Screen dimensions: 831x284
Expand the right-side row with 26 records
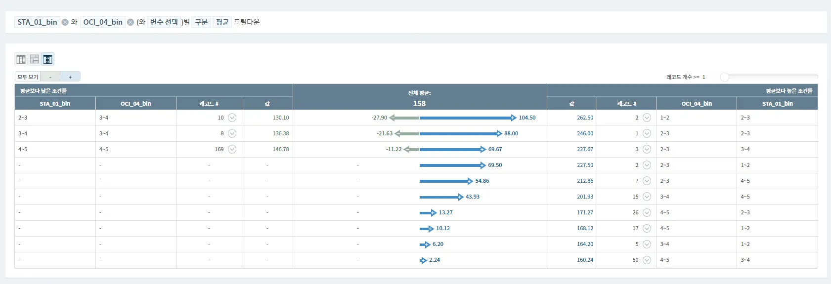click(x=647, y=212)
